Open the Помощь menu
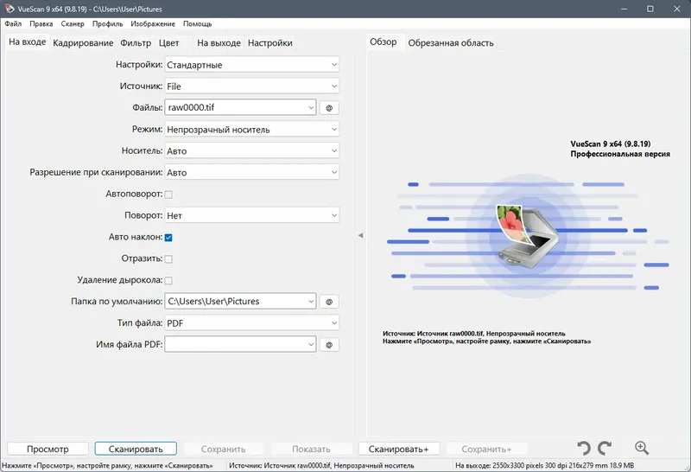The height and width of the screenshot is (472, 691). click(198, 24)
